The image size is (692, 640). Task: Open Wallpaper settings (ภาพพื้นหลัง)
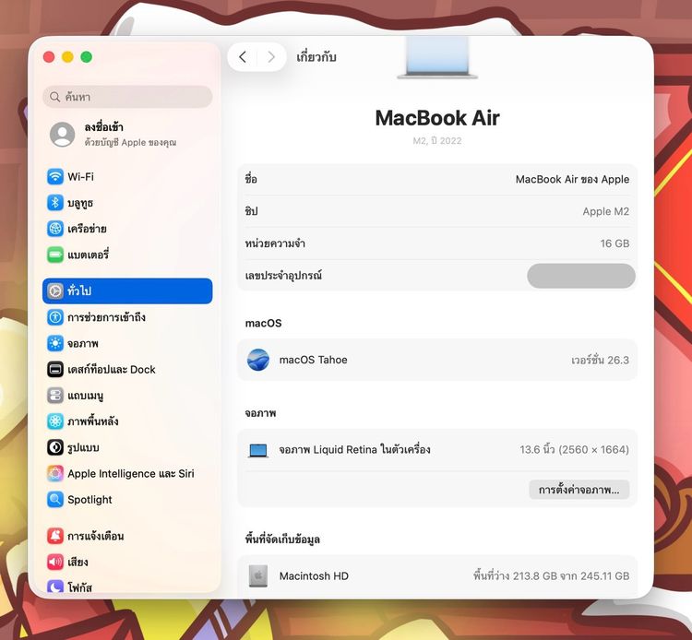(127, 421)
